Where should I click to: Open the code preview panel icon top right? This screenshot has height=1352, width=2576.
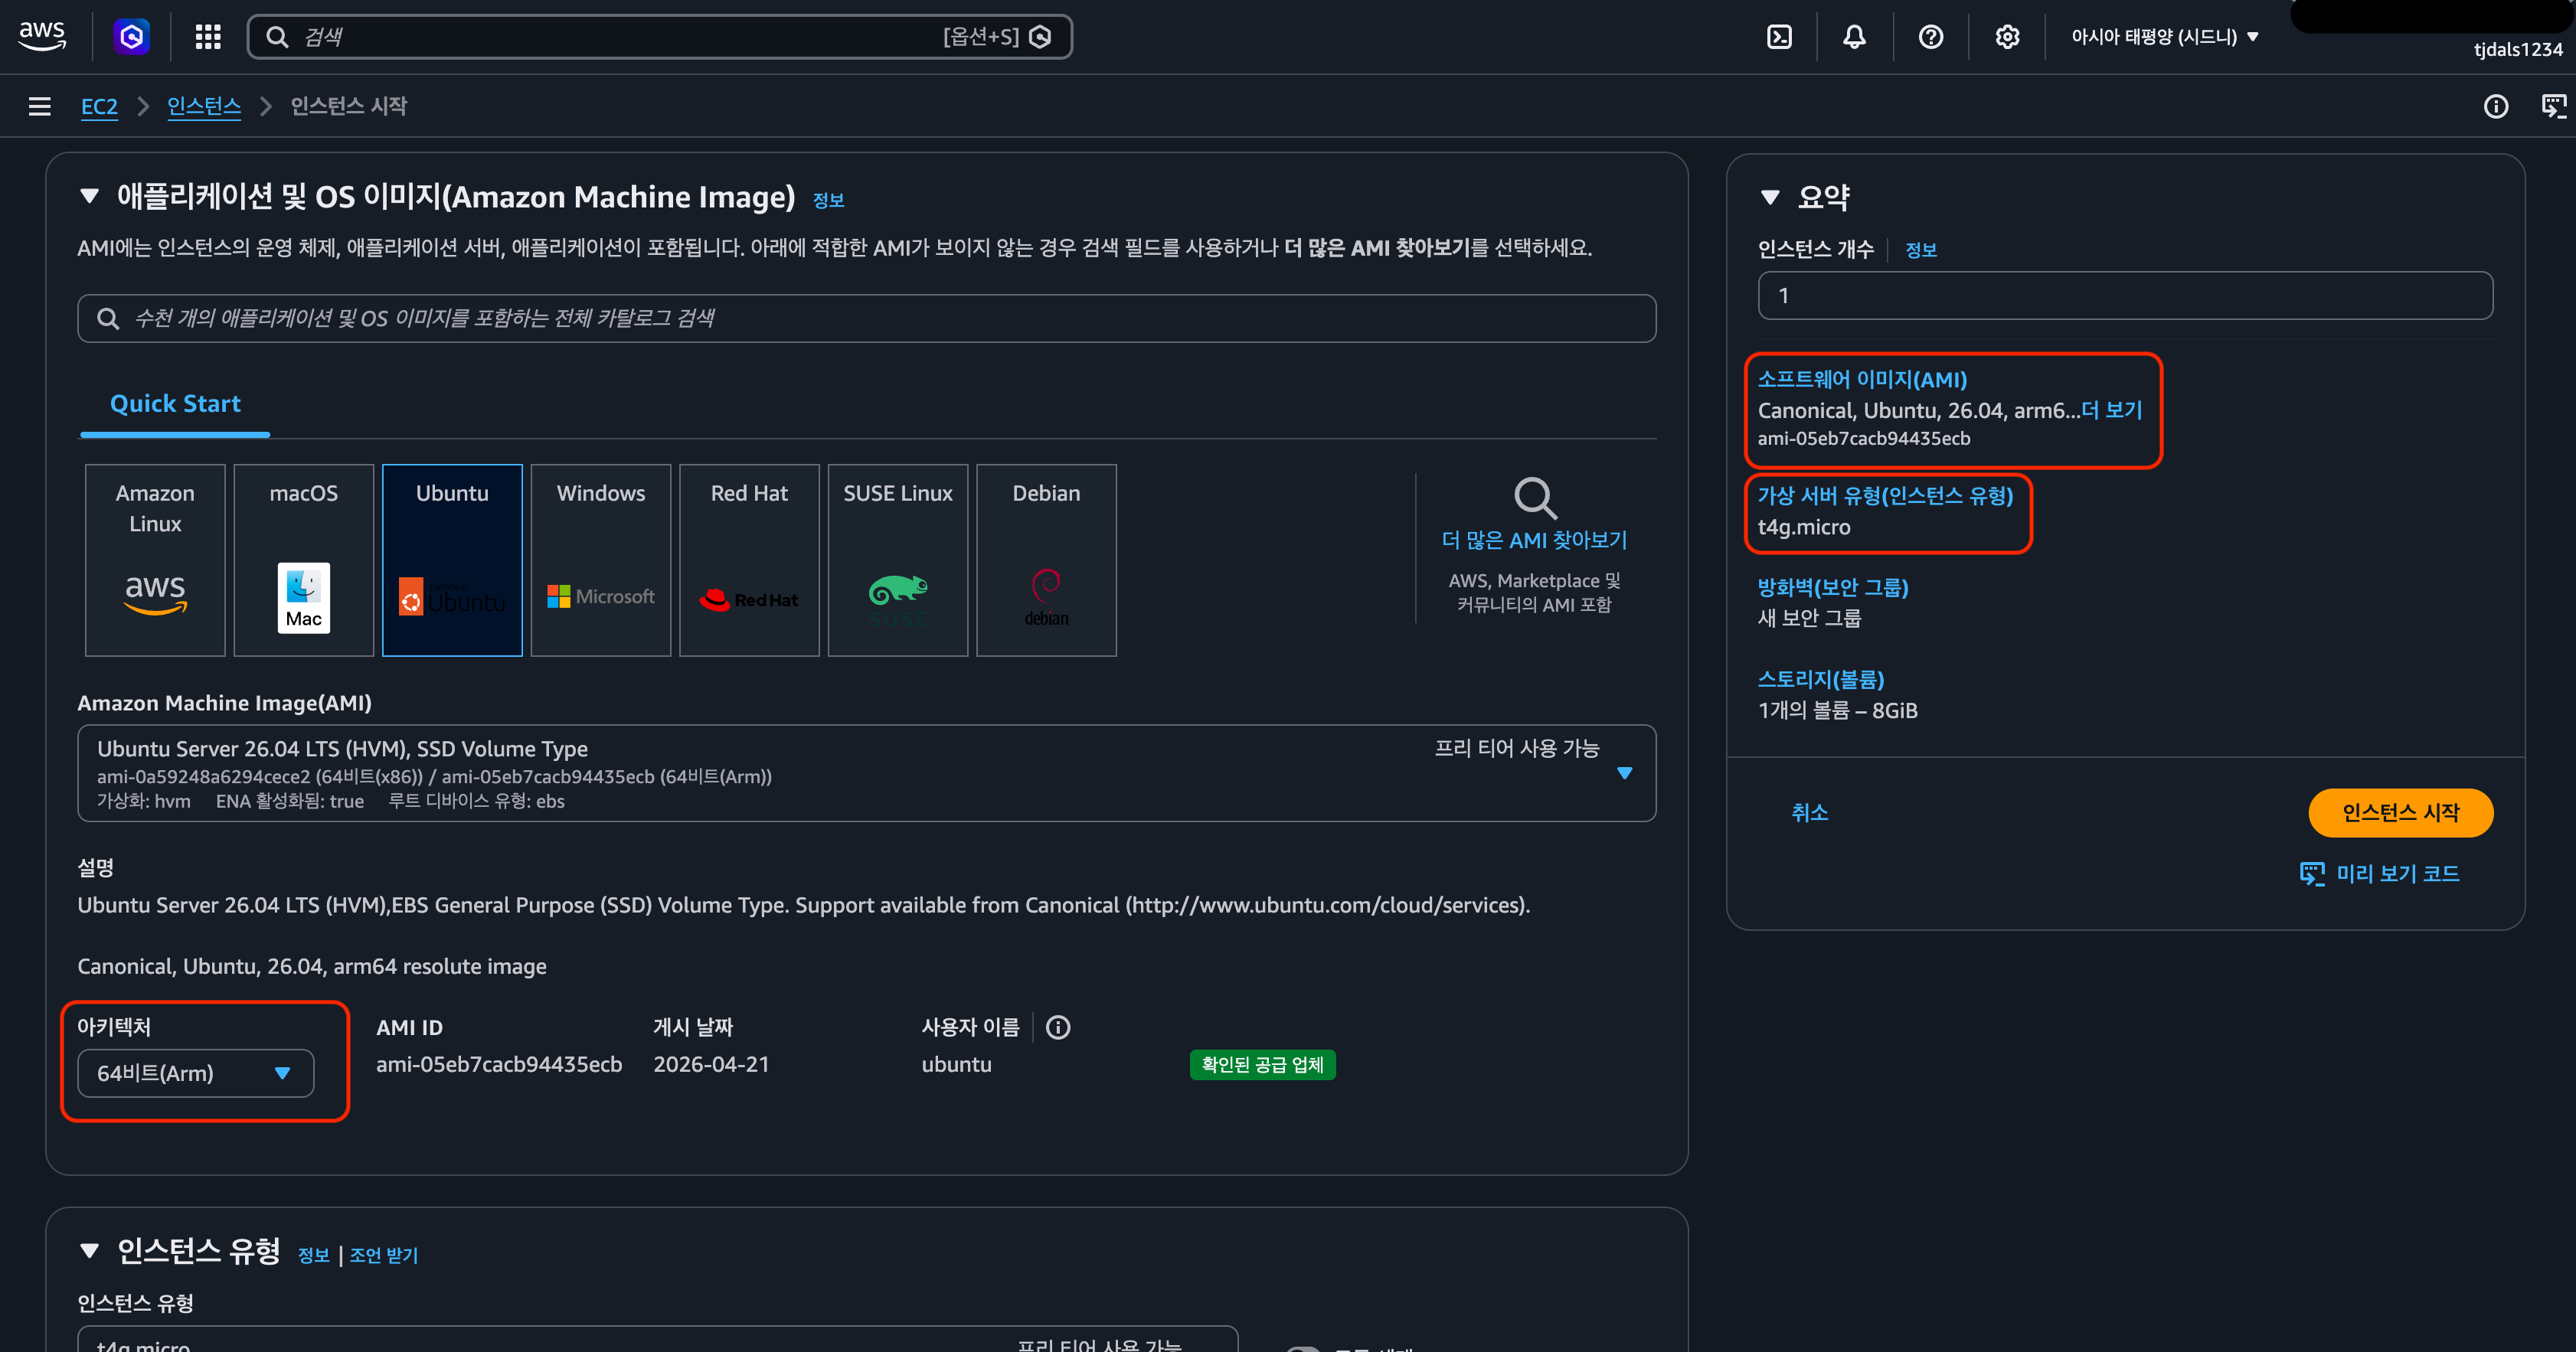(x=2554, y=106)
